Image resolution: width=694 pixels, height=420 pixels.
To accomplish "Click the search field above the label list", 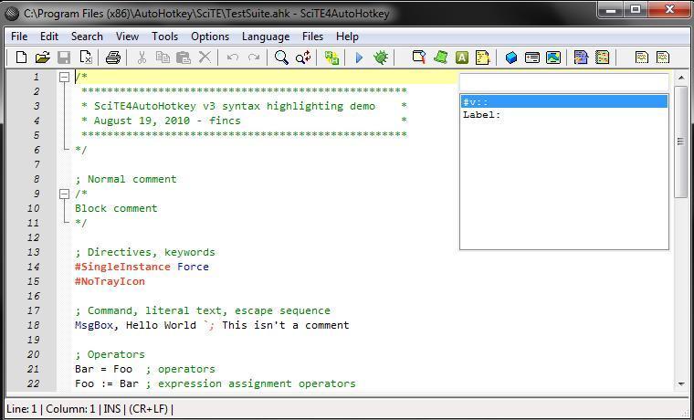I will tap(563, 83).
